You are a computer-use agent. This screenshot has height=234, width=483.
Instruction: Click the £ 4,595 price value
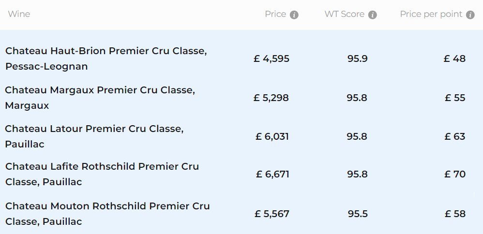tap(272, 58)
